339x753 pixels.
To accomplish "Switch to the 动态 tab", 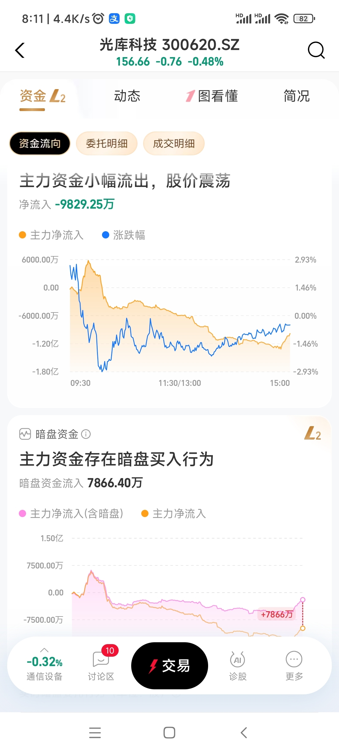I will pos(127,96).
